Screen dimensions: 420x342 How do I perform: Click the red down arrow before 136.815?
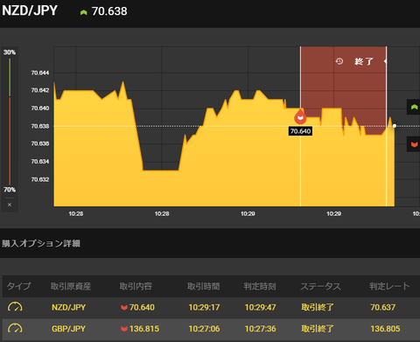coord(124,329)
